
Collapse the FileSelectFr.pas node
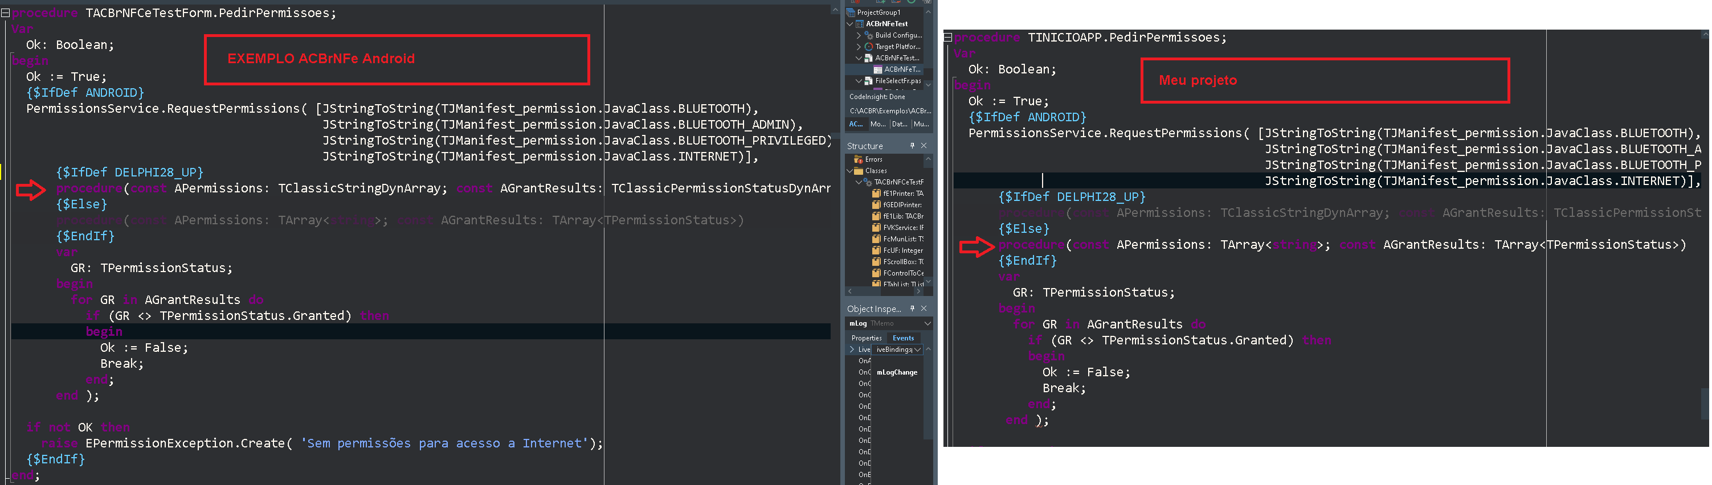pyautogui.click(x=859, y=80)
